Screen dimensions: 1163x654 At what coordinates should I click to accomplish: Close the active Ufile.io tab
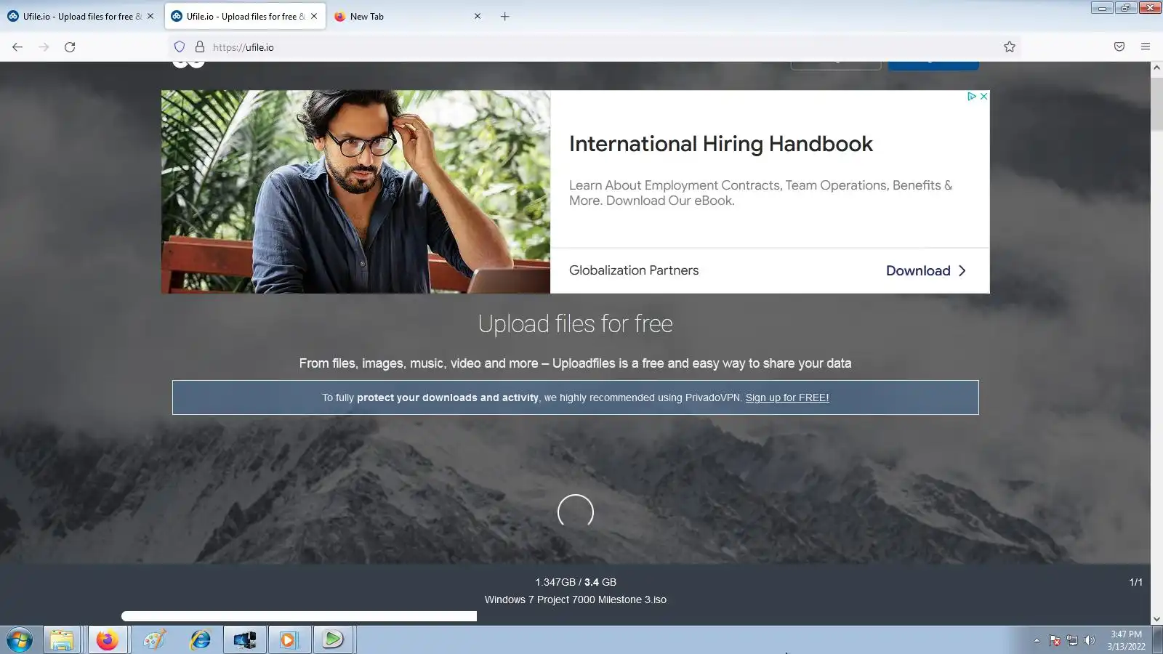[314, 16]
